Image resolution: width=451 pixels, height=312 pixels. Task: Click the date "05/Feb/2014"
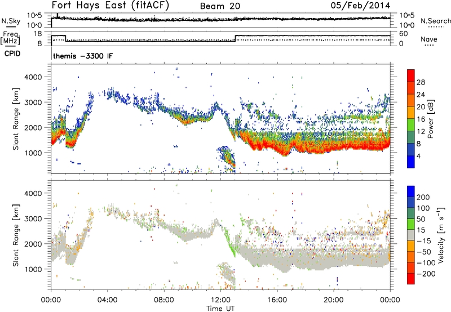(x=360, y=6)
